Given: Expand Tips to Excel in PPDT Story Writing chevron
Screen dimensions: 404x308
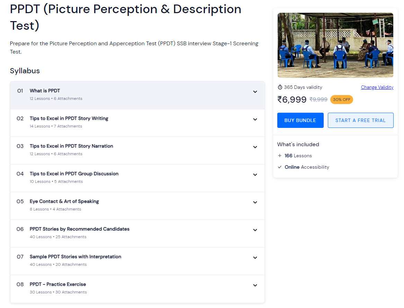Looking at the screenshot, I should (255, 119).
